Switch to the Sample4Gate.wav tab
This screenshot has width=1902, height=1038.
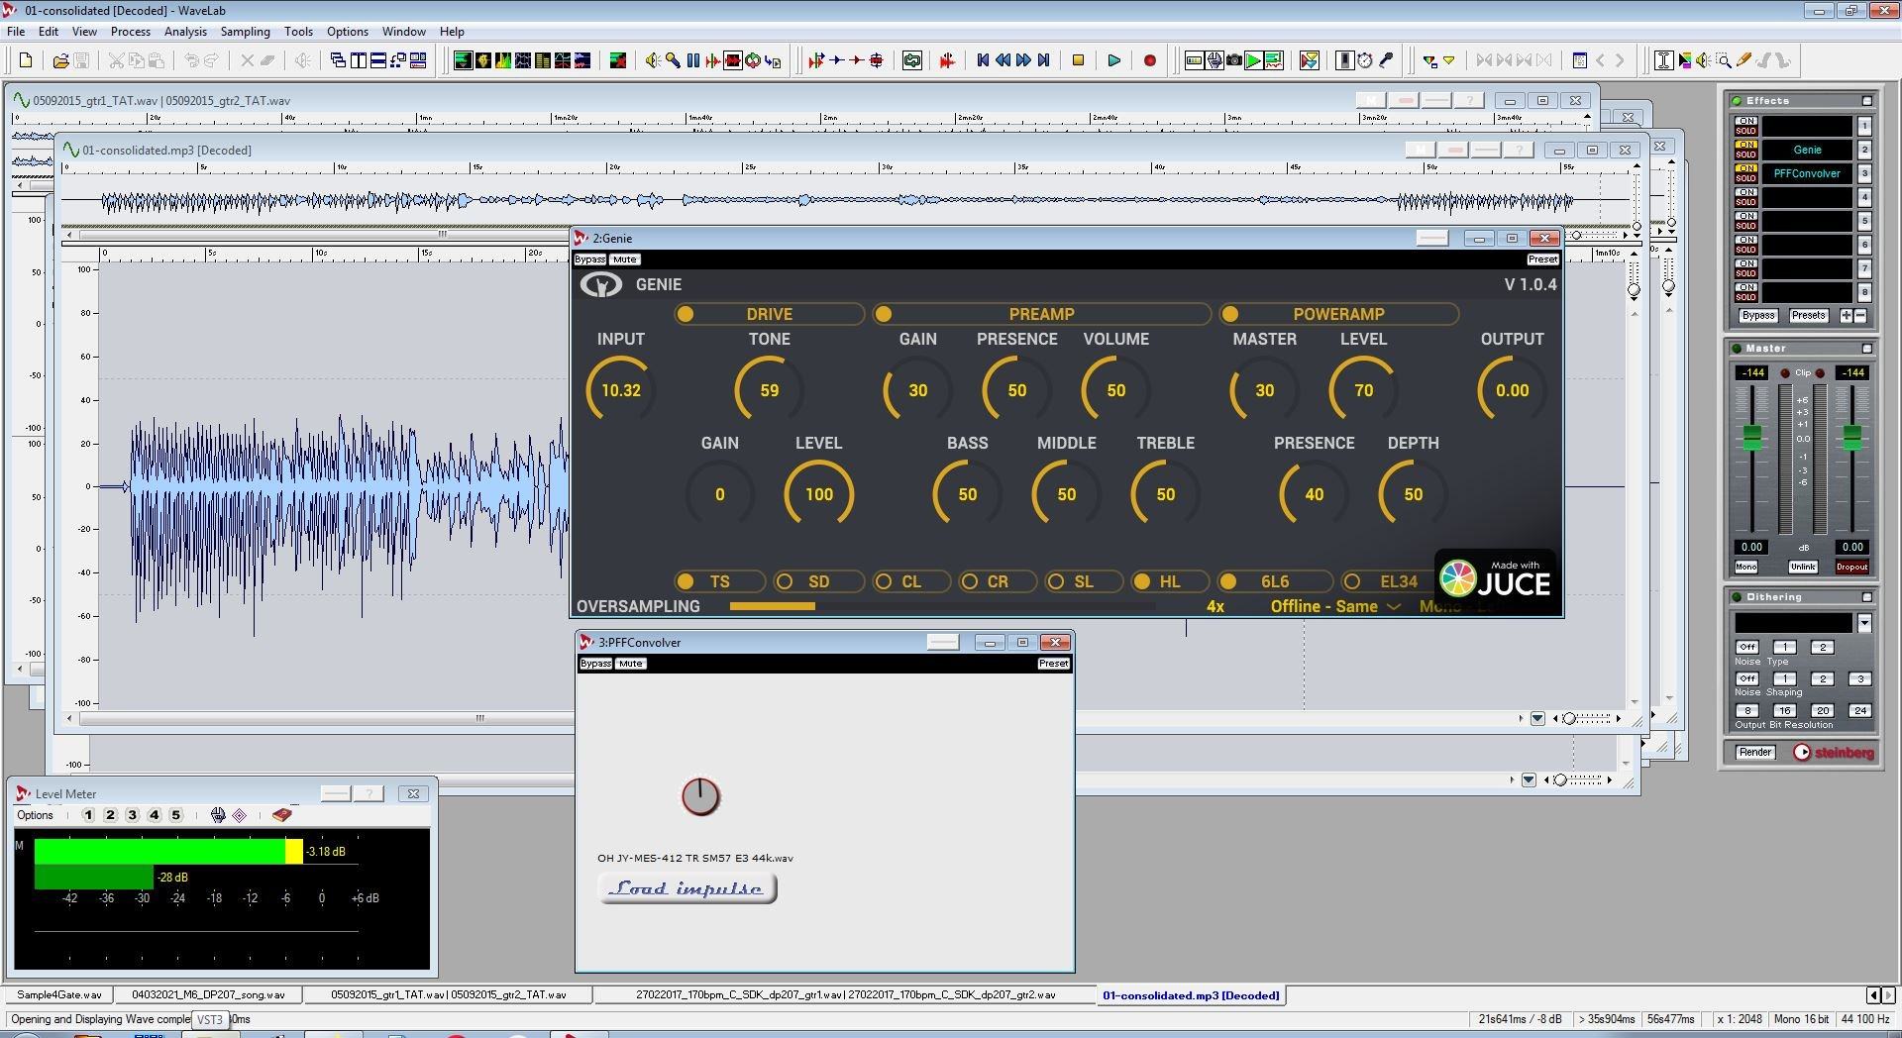pos(59,994)
